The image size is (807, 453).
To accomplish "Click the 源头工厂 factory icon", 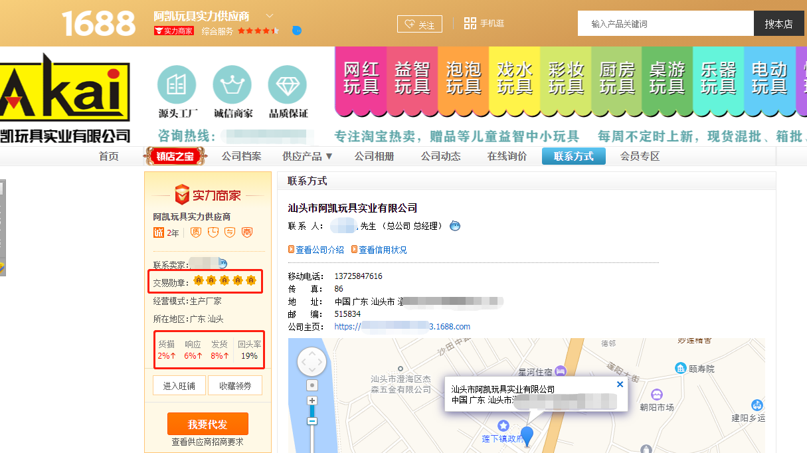I will pos(177,85).
